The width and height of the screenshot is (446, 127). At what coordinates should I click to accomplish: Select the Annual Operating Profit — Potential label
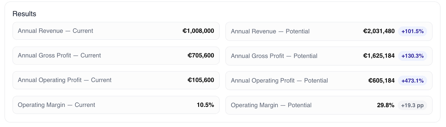point(279,81)
